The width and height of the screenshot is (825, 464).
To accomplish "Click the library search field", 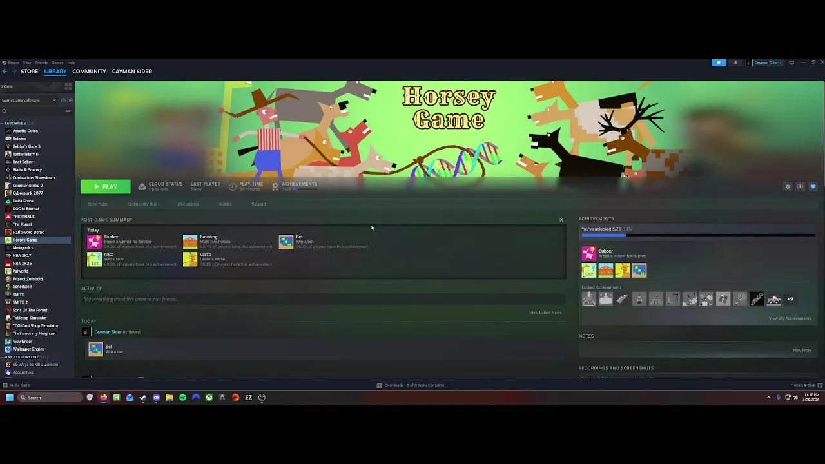I will tap(32, 111).
